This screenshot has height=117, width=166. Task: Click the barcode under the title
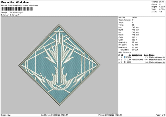tap(17, 9)
